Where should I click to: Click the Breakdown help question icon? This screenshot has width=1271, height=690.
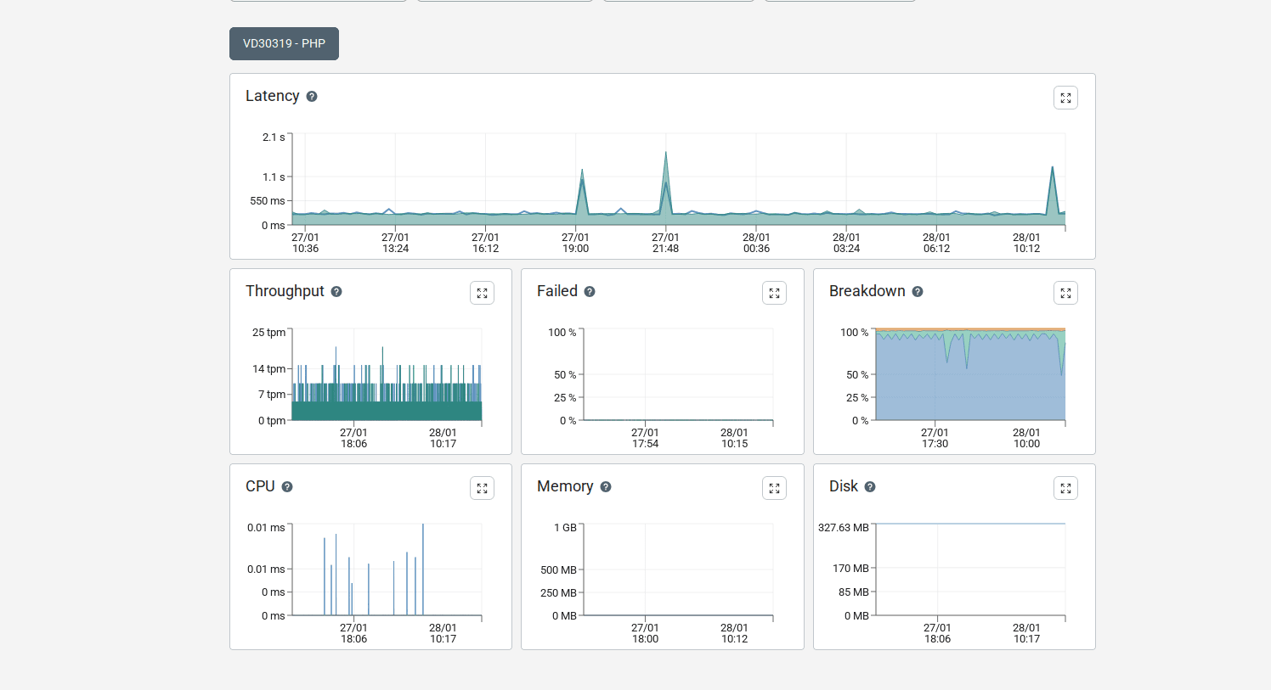pos(918,292)
